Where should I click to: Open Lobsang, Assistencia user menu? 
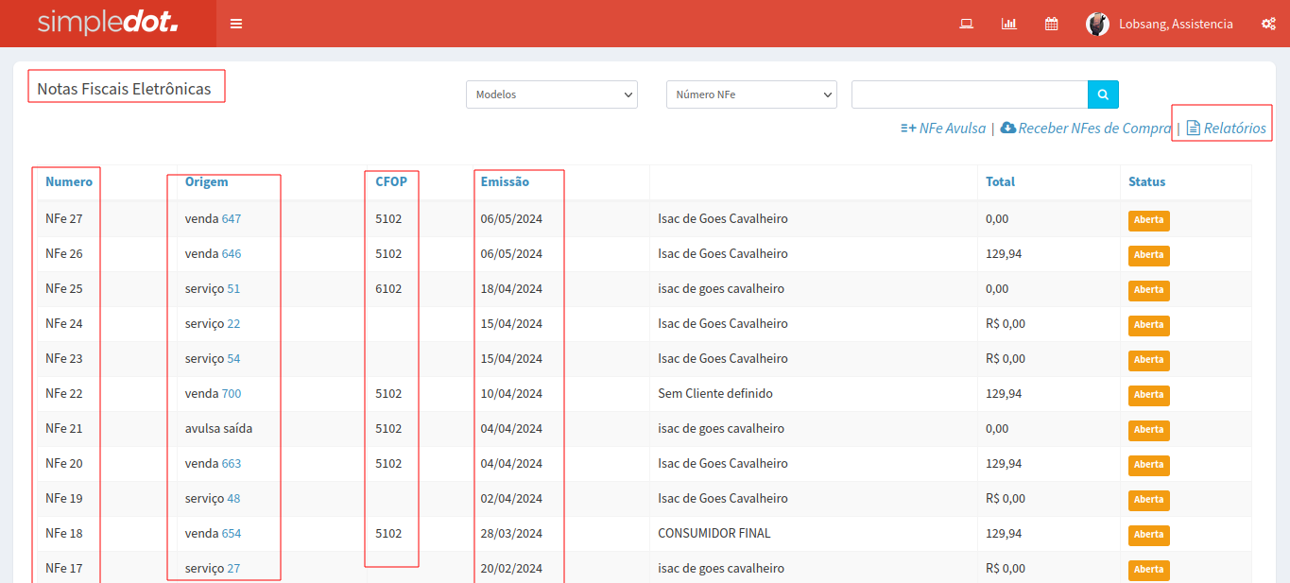coord(1175,24)
